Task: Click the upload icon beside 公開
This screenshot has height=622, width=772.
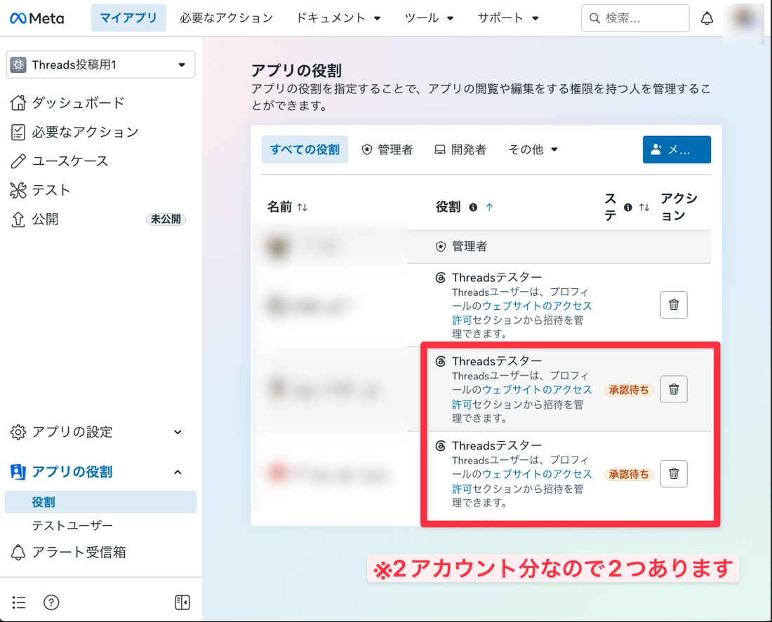Action: (18, 219)
